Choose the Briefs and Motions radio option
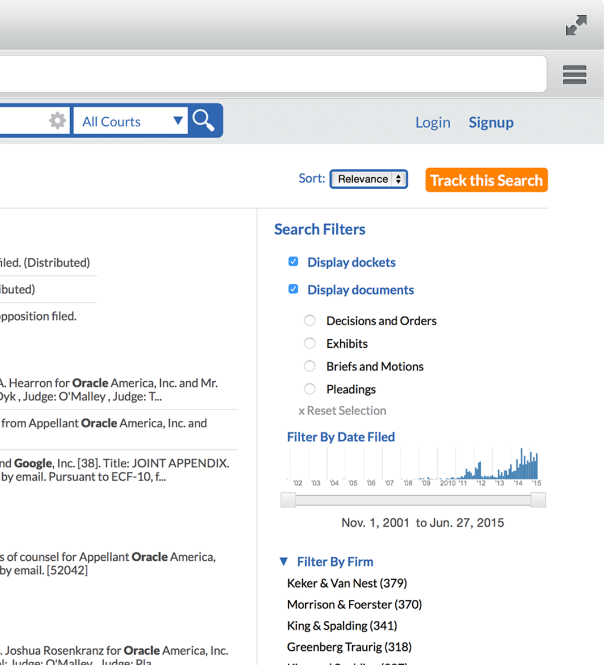The image size is (607, 665). [310, 366]
